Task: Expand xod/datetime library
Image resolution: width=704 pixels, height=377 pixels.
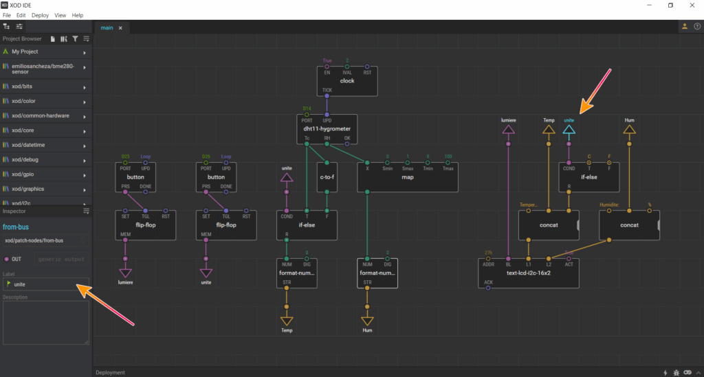Action: pyautogui.click(x=84, y=146)
